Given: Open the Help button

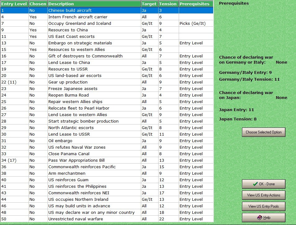Looking at the screenshot, I should click(263, 218).
